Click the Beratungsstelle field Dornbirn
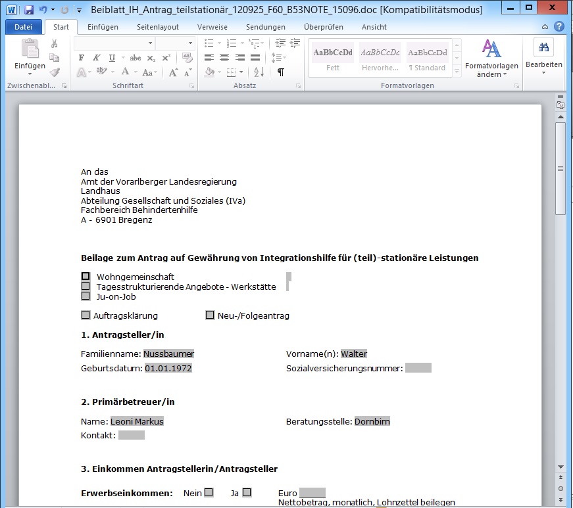Screen dimensions: 573x508 point(372,421)
